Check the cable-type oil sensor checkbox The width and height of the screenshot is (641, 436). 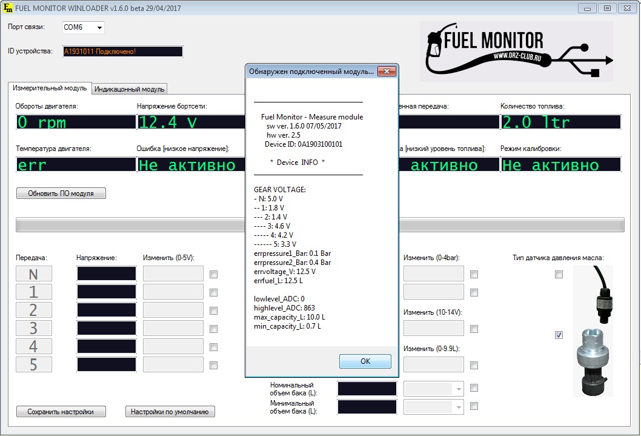[x=559, y=275]
